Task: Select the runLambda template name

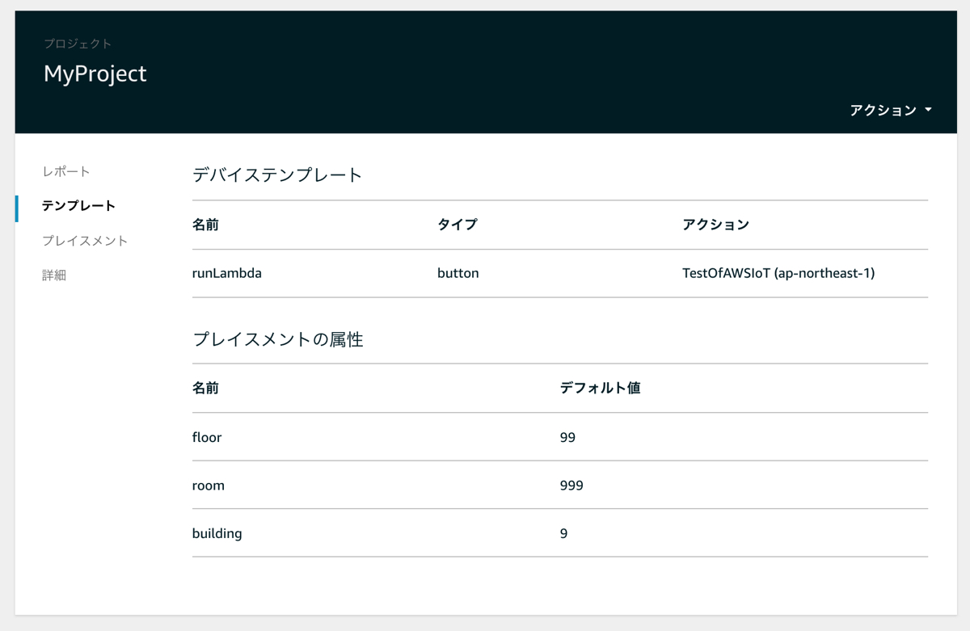Action: pyautogui.click(x=226, y=273)
